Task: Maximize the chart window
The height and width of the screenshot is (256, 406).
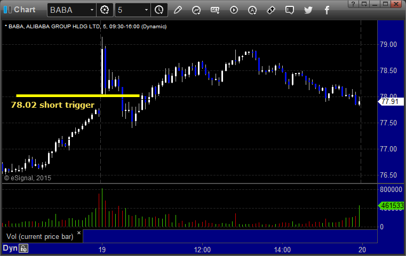Action: coord(386,4)
